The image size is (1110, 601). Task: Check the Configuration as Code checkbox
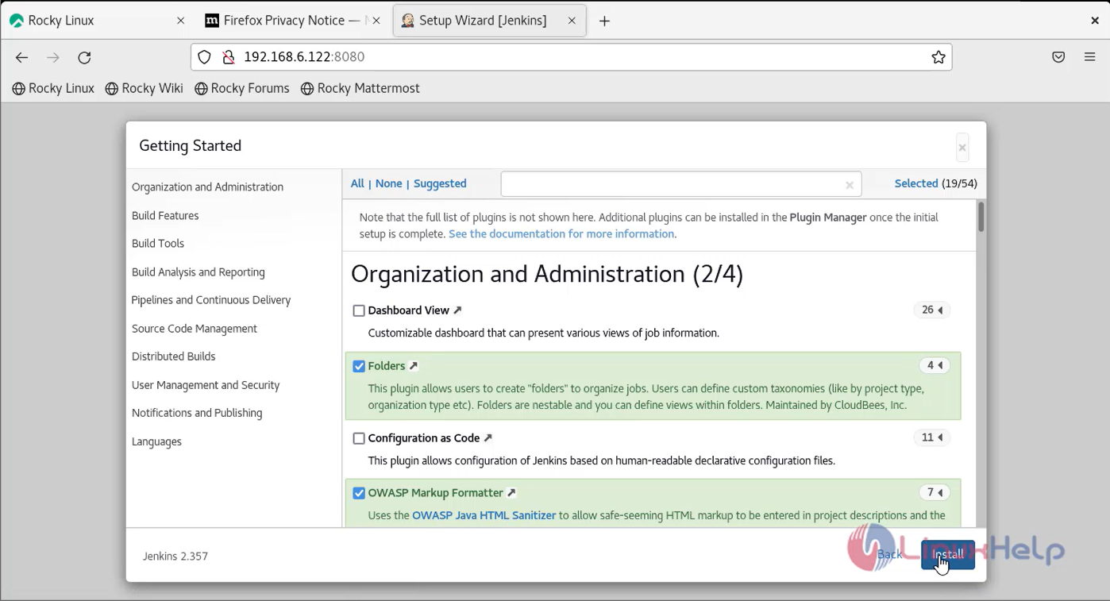pos(359,438)
